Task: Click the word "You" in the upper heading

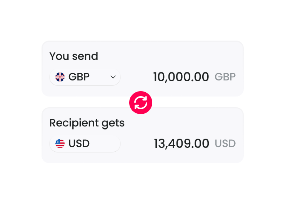Action: [59, 56]
